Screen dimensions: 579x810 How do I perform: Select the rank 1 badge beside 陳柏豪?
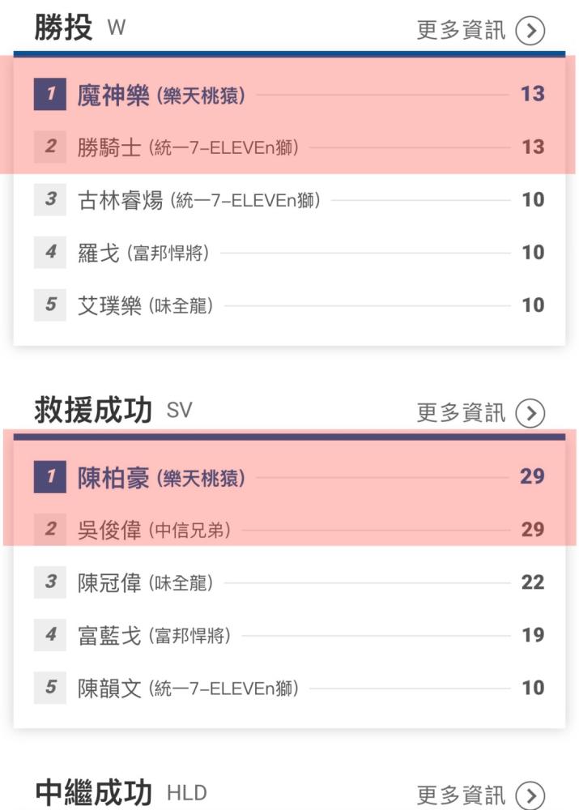click(50, 476)
